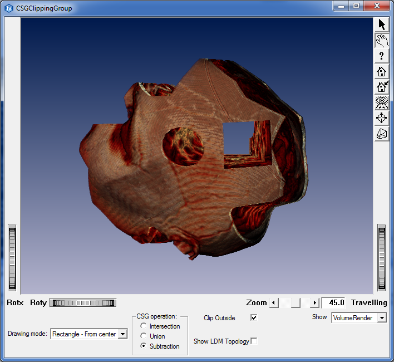Viewport: 394px width, 362px height.
Task: Click the Rotx vertical thumbwheel
Action: (x=12, y=258)
